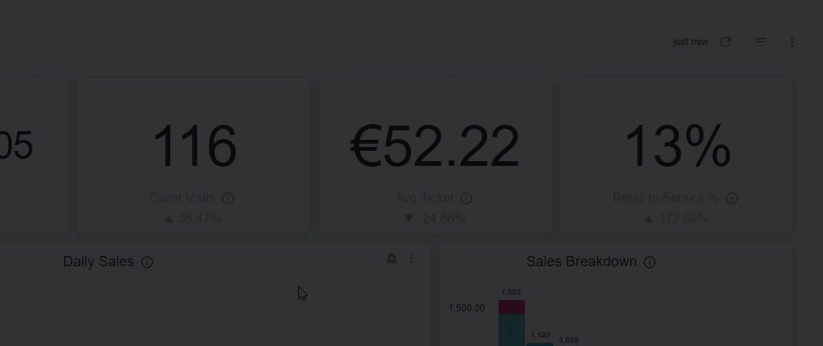Click the bar labeled 1,120
This screenshot has height=346, width=823.
[540, 344]
